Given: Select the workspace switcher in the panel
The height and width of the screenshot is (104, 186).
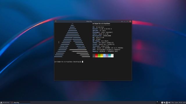Looking at the screenshot, I should point(157,102).
